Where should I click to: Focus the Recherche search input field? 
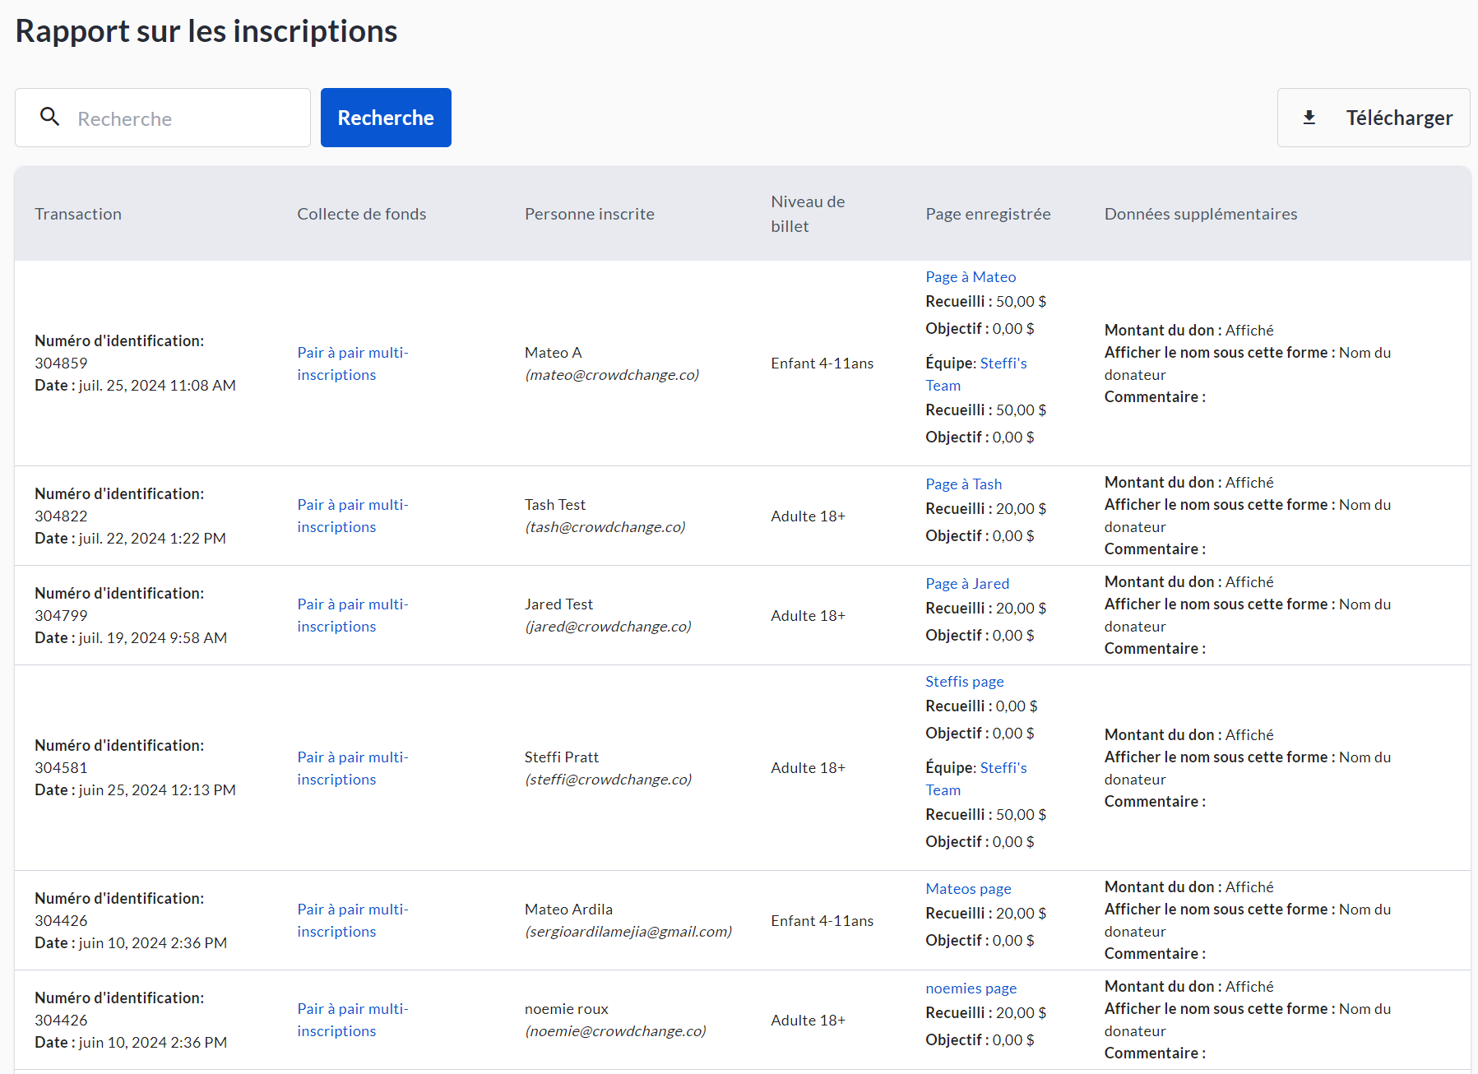pos(188,118)
